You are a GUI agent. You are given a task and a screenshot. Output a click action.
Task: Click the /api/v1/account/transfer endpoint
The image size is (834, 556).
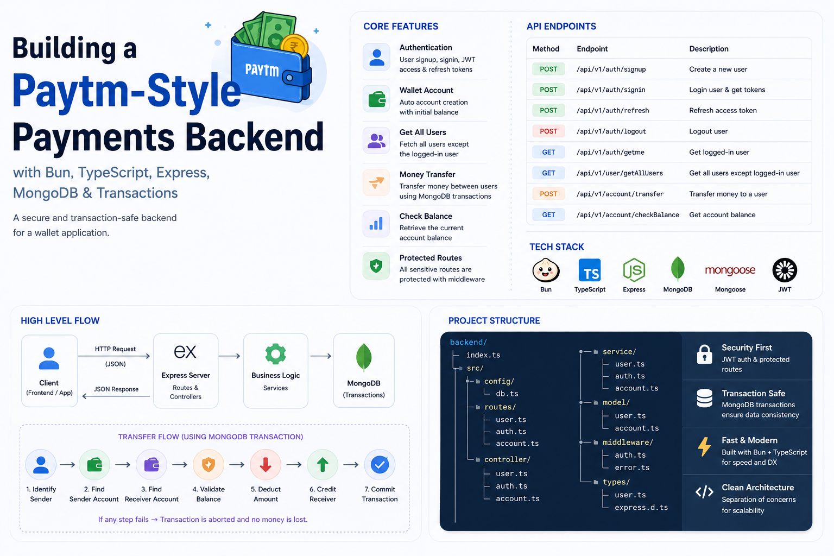pyautogui.click(x=620, y=194)
